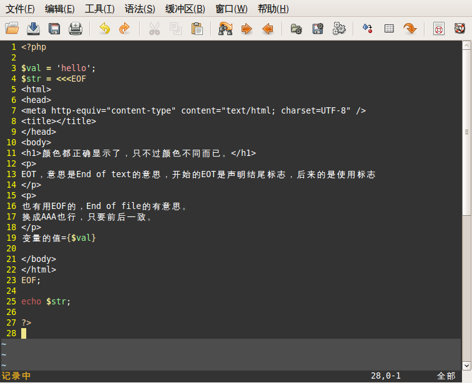Open the 文件(F) menu
472x383 pixels.
click(x=20, y=9)
